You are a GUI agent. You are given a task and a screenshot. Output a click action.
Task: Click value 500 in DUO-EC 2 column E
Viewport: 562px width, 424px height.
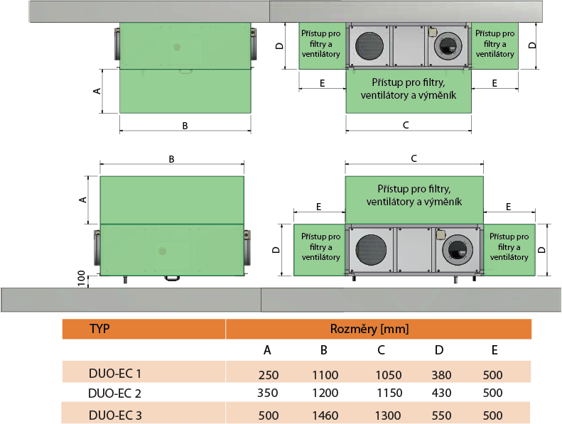click(493, 393)
